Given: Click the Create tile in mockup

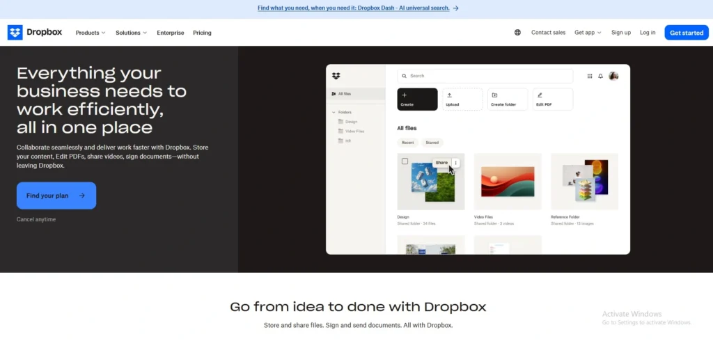Looking at the screenshot, I should tap(418, 99).
